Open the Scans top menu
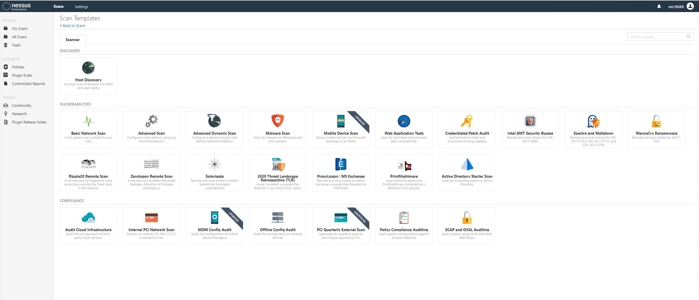The height and width of the screenshot is (300, 699). 59,6
